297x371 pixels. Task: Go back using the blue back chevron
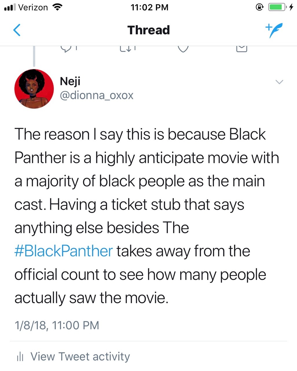(x=17, y=30)
